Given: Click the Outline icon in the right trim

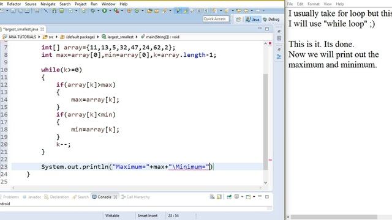Looking at the screenshot, I should point(279,57).
